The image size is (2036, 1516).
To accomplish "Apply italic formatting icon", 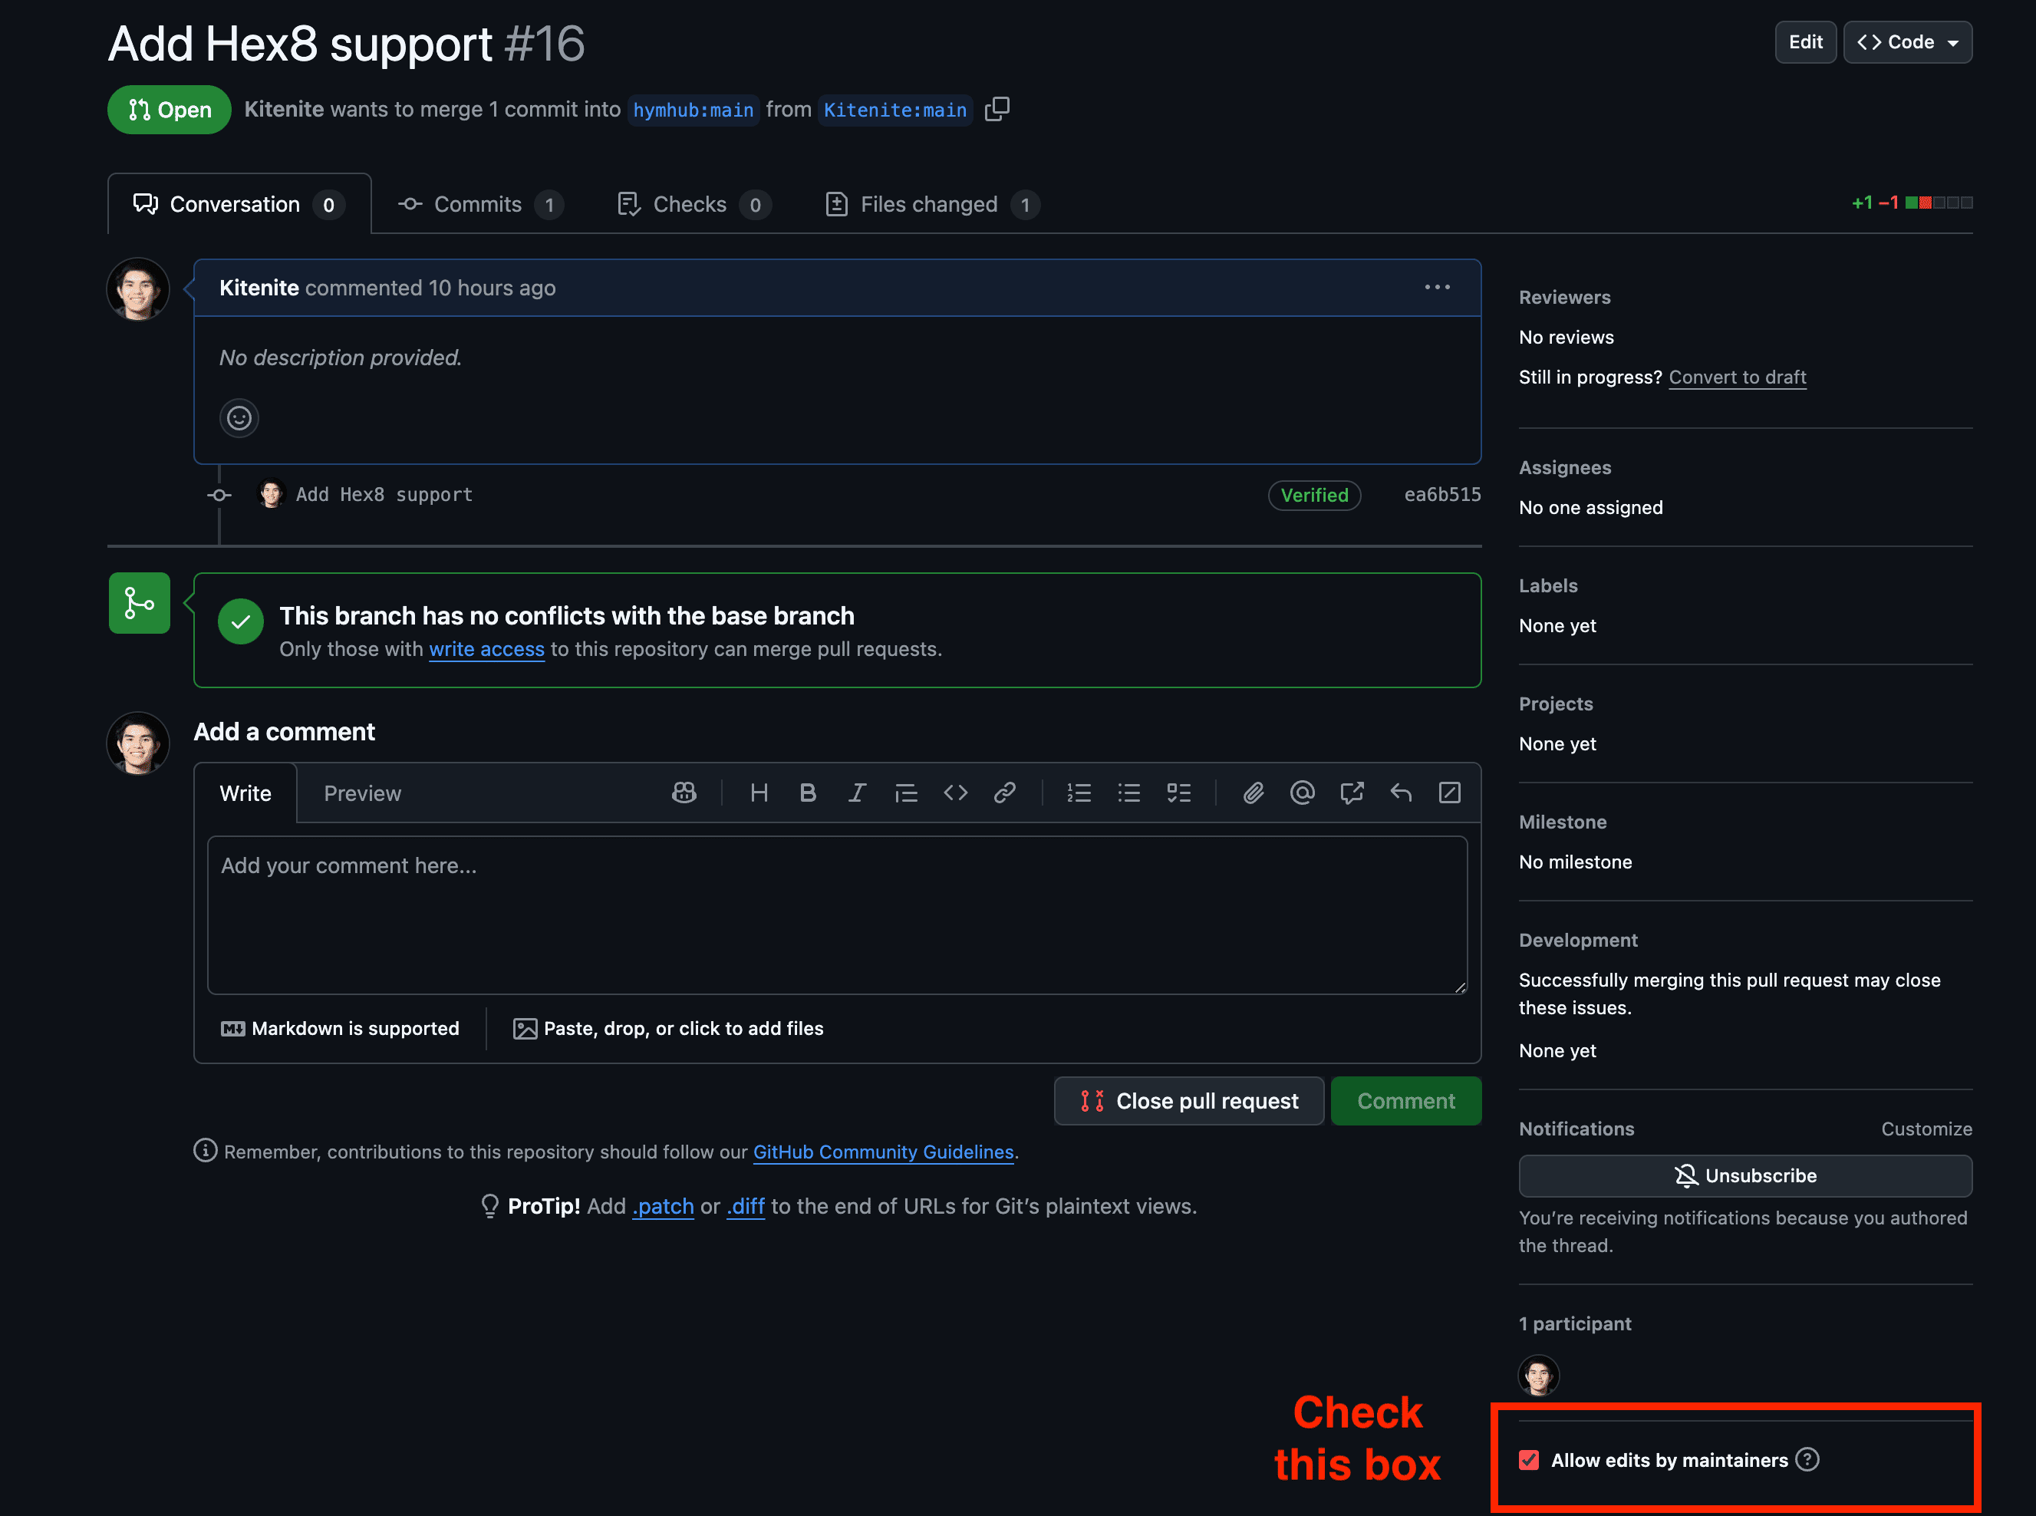I will click(857, 793).
